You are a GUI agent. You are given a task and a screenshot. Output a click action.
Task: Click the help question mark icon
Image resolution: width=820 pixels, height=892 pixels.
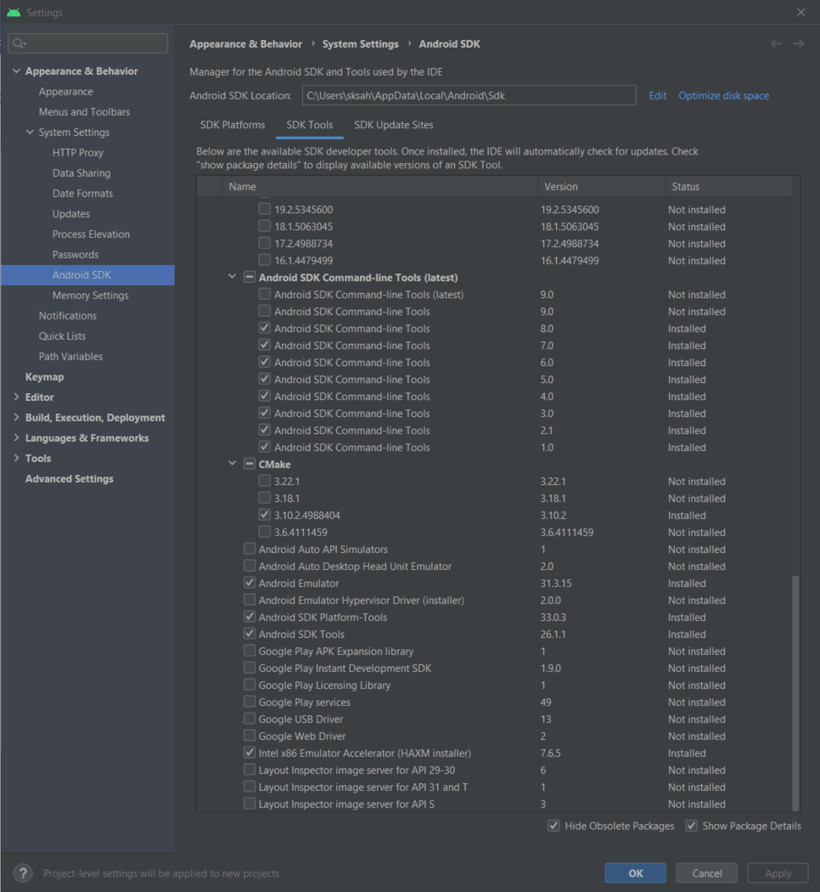[x=23, y=872]
